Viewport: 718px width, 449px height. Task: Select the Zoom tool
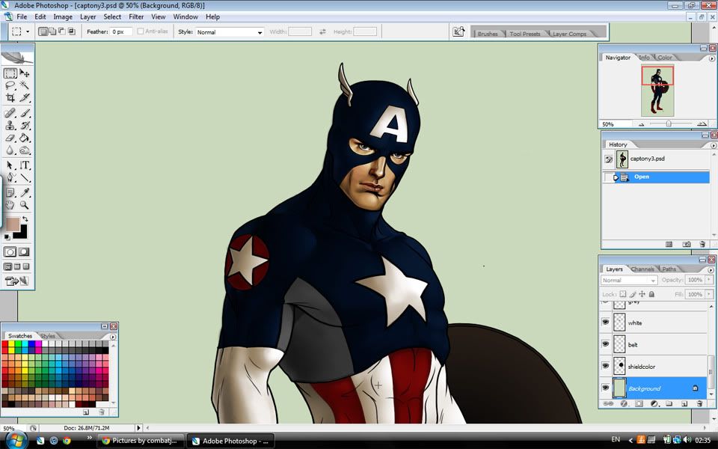coord(24,205)
